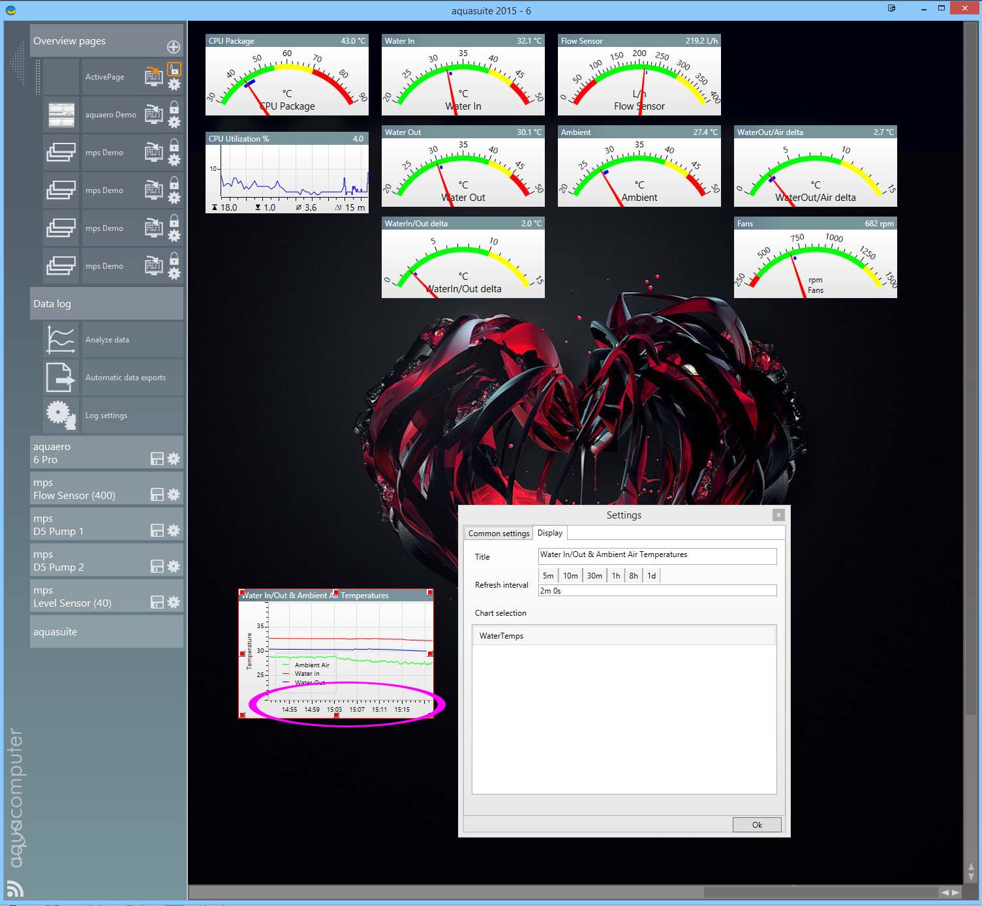
Task: Set the refresh interval to 30m
Action: click(594, 575)
